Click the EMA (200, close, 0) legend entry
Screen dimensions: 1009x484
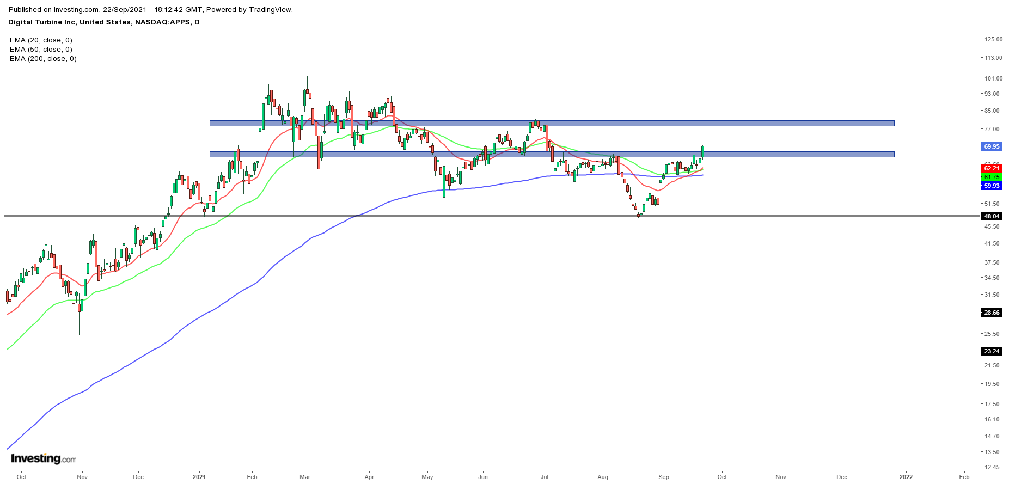click(43, 59)
